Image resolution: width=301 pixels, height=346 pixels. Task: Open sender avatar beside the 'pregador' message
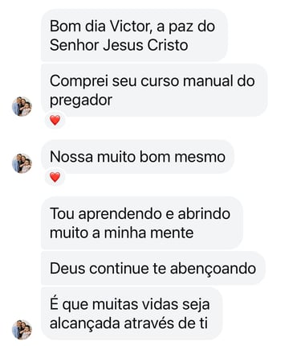coord(22,106)
